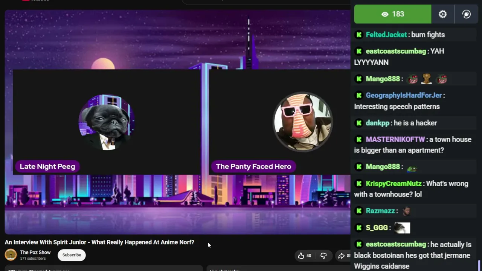Click 'he is a hacker' chat message
The image size is (482, 271).
pyautogui.click(x=415, y=123)
